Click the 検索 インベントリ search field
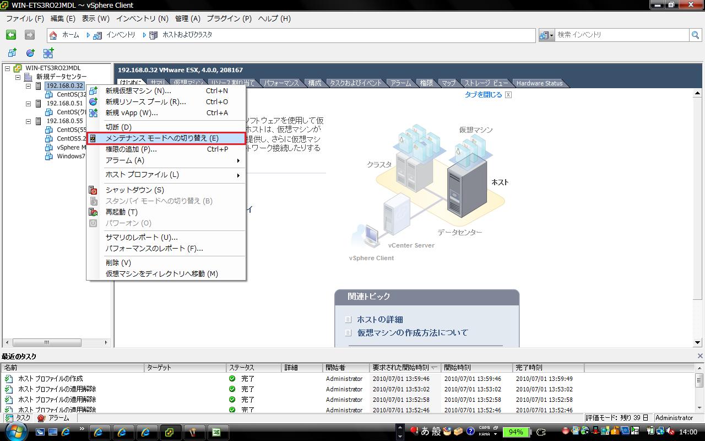Screen dimensions: 705x441 [622, 35]
